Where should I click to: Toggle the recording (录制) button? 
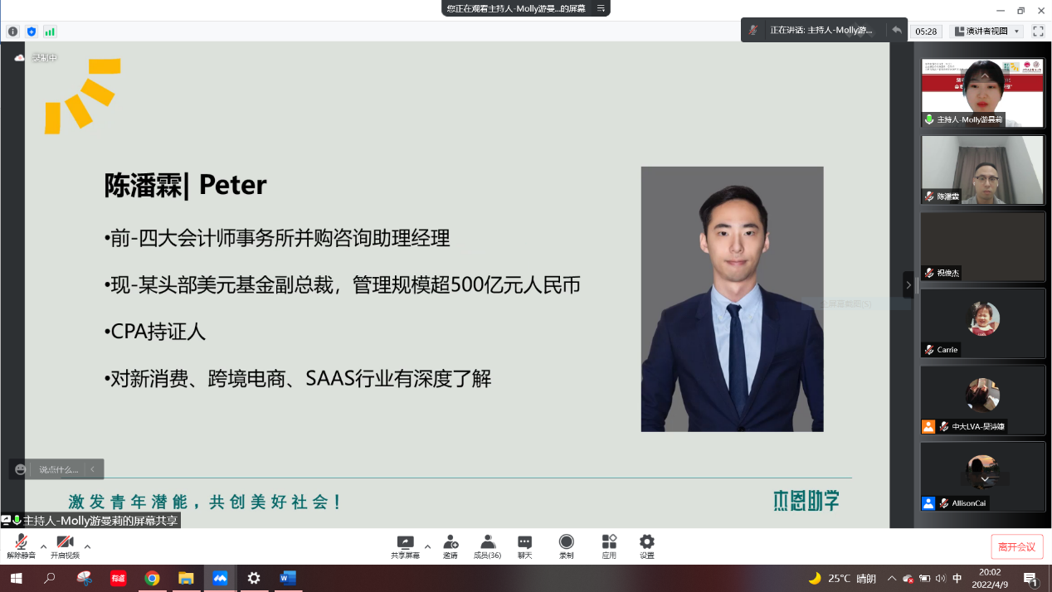click(x=566, y=546)
